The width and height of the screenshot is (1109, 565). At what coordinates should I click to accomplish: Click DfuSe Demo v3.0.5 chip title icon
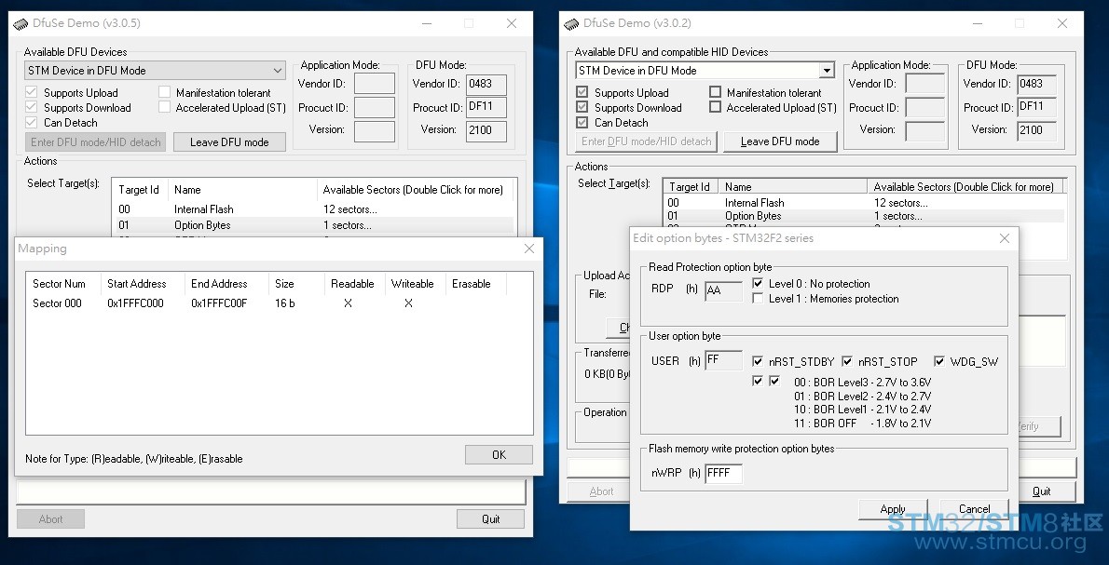(21, 23)
